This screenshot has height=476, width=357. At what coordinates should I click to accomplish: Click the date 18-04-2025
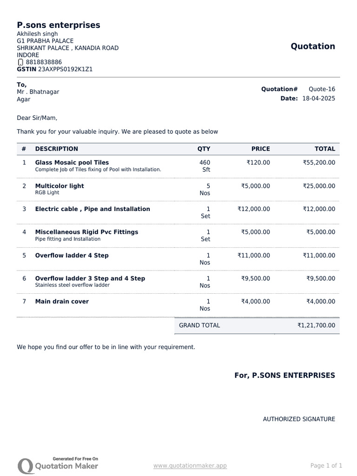319,99
